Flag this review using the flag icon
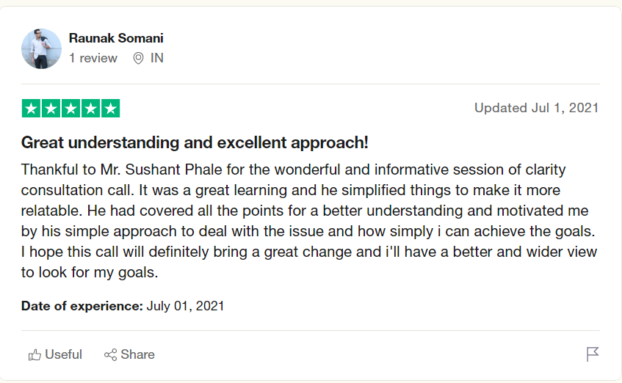 coord(593,355)
